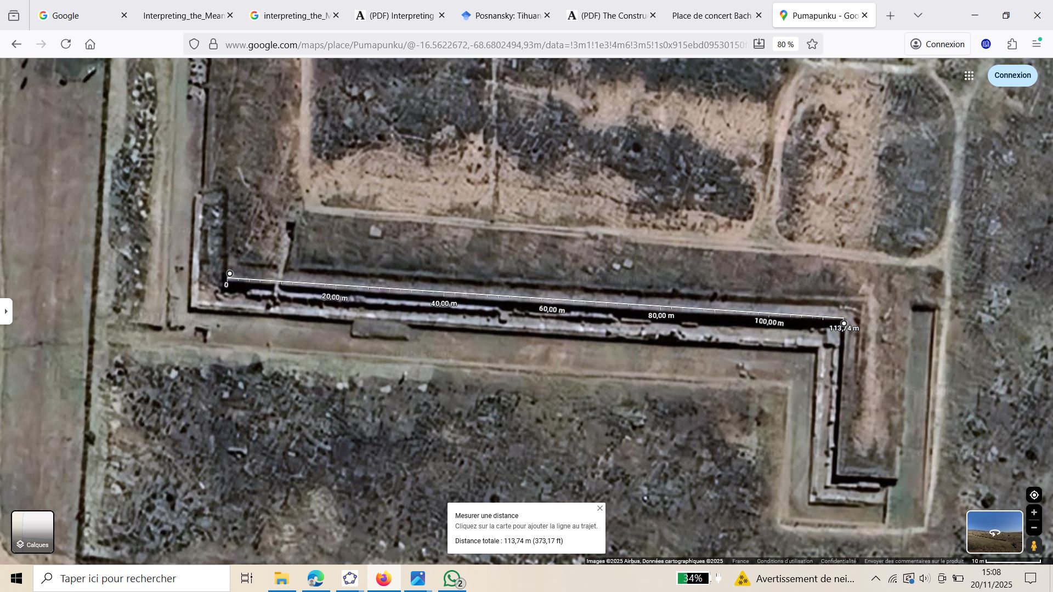Zoom out the map with minus

[1034, 528]
